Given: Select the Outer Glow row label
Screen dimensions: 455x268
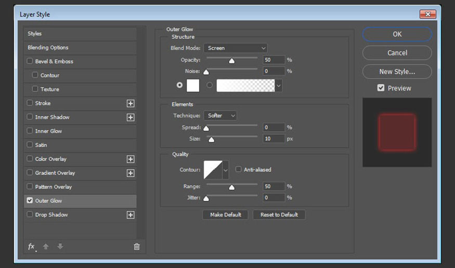Looking at the screenshot, I should point(48,201).
